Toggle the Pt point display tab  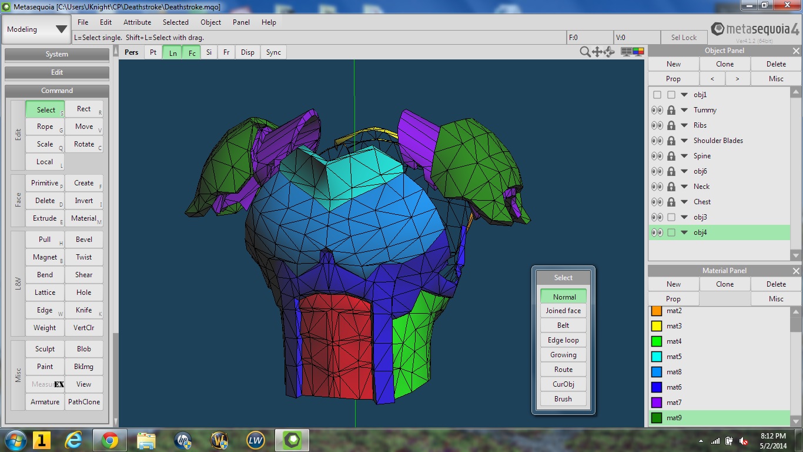(153, 52)
